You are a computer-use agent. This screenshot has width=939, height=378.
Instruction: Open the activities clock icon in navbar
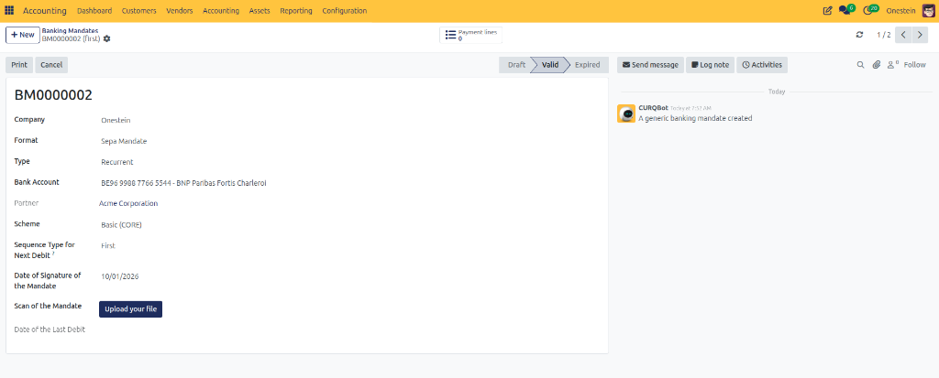click(870, 10)
